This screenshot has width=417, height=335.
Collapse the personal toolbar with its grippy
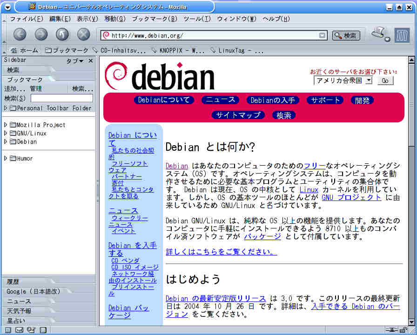pyautogui.click(x=4, y=50)
